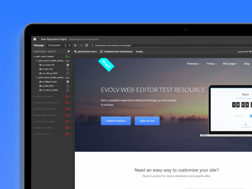252x189 pixels.
Task: Select css_color_js_blink radio under js_color_blue
Action: tap(68, 90)
